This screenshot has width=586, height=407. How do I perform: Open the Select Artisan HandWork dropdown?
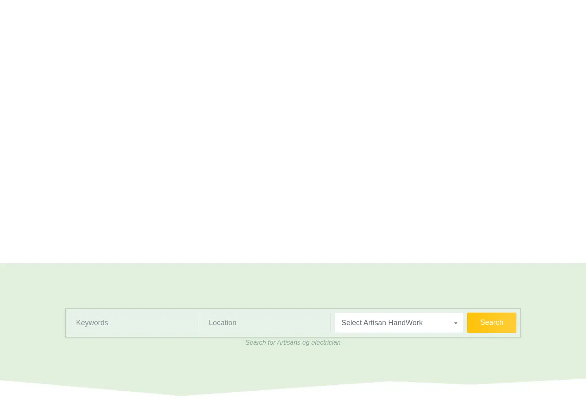click(x=399, y=323)
